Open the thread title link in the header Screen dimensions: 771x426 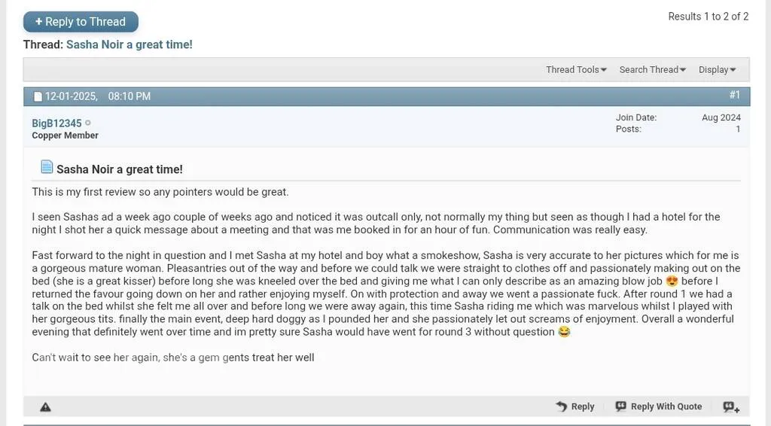(x=129, y=44)
